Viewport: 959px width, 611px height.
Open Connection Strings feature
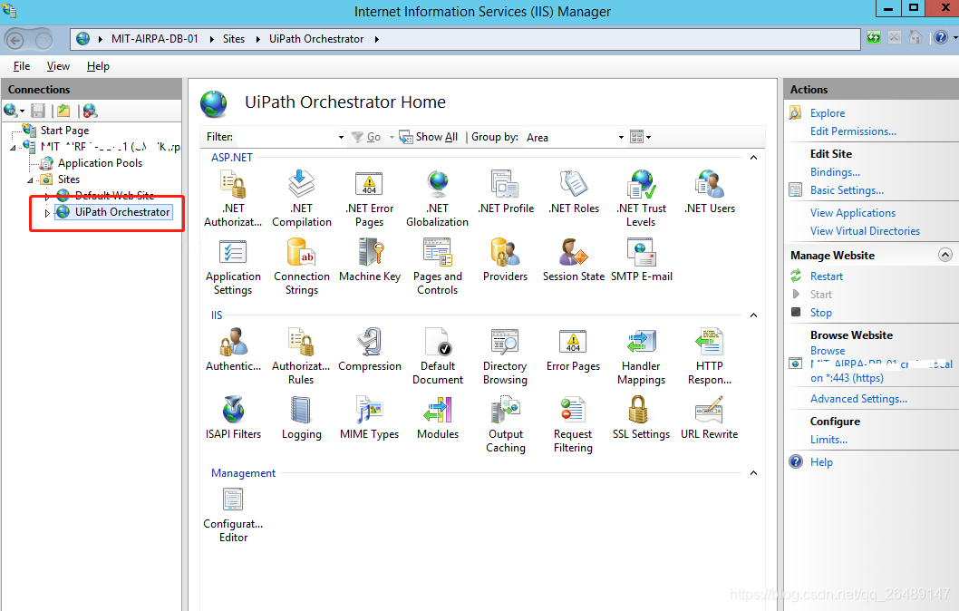click(x=302, y=267)
